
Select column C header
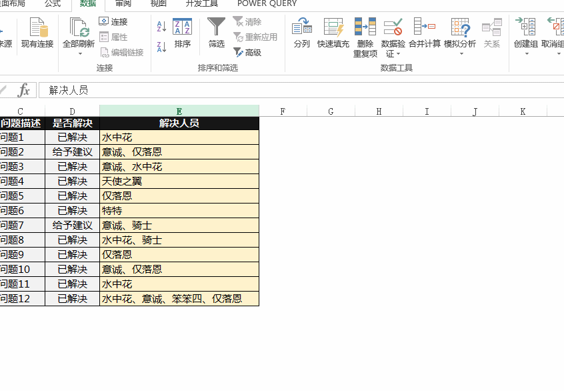tap(21, 111)
